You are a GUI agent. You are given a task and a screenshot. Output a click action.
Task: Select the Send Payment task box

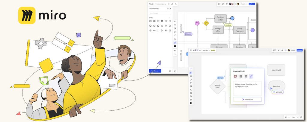click(240, 30)
